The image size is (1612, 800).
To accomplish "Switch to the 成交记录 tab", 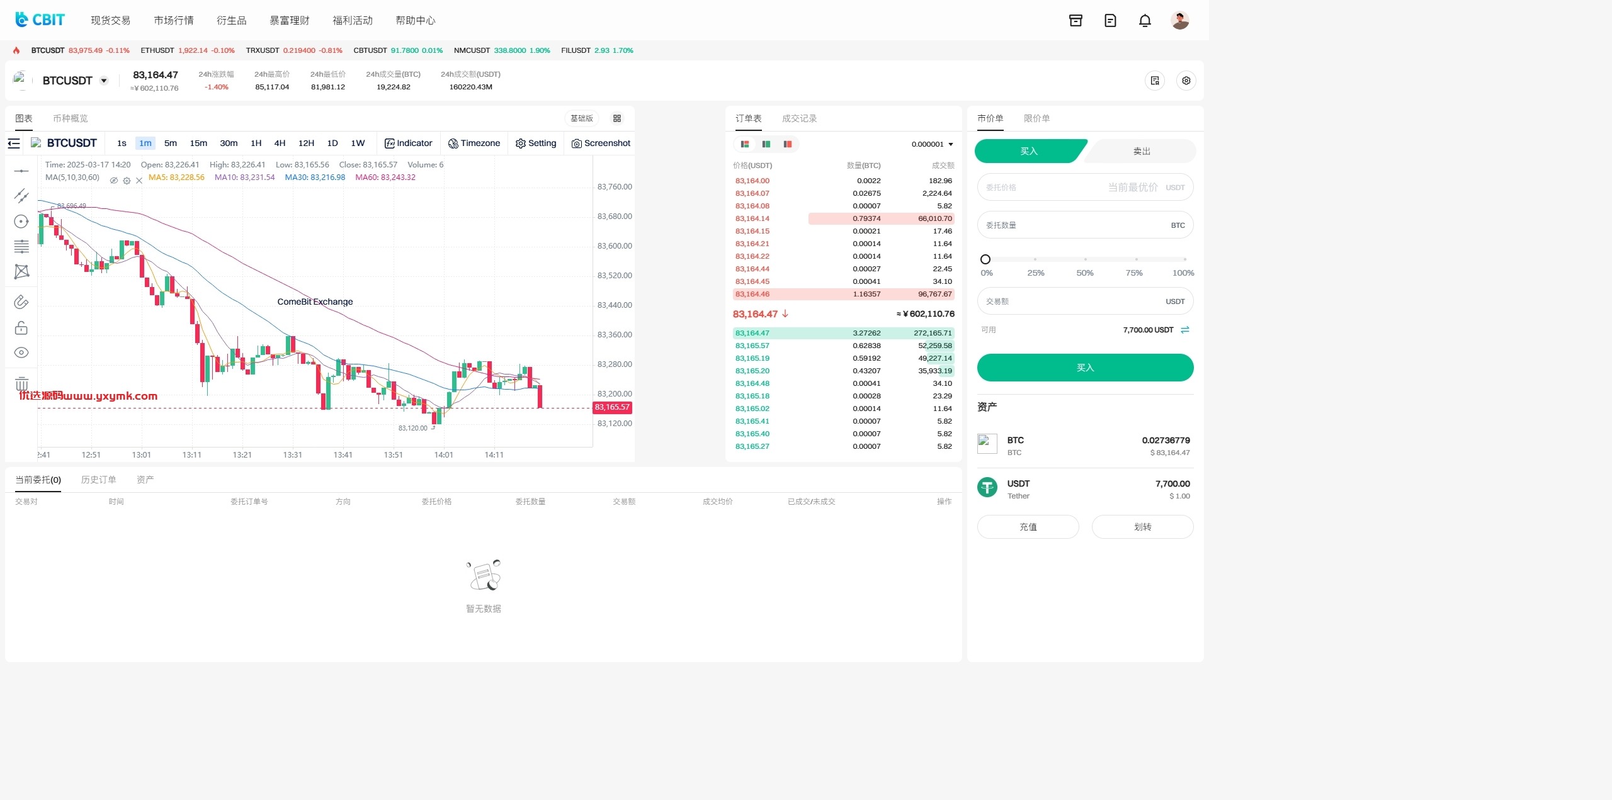I will pyautogui.click(x=799, y=118).
